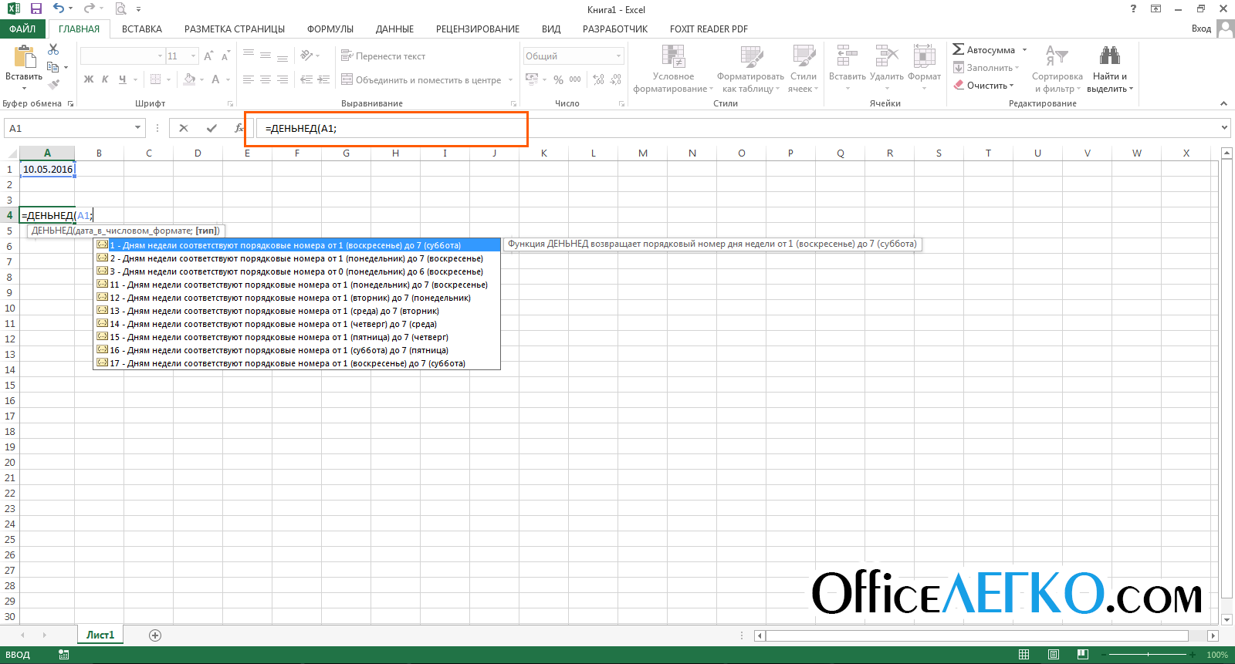Switch to the ДАННЫЕ tab
Image resolution: width=1235 pixels, height=664 pixels.
(394, 29)
